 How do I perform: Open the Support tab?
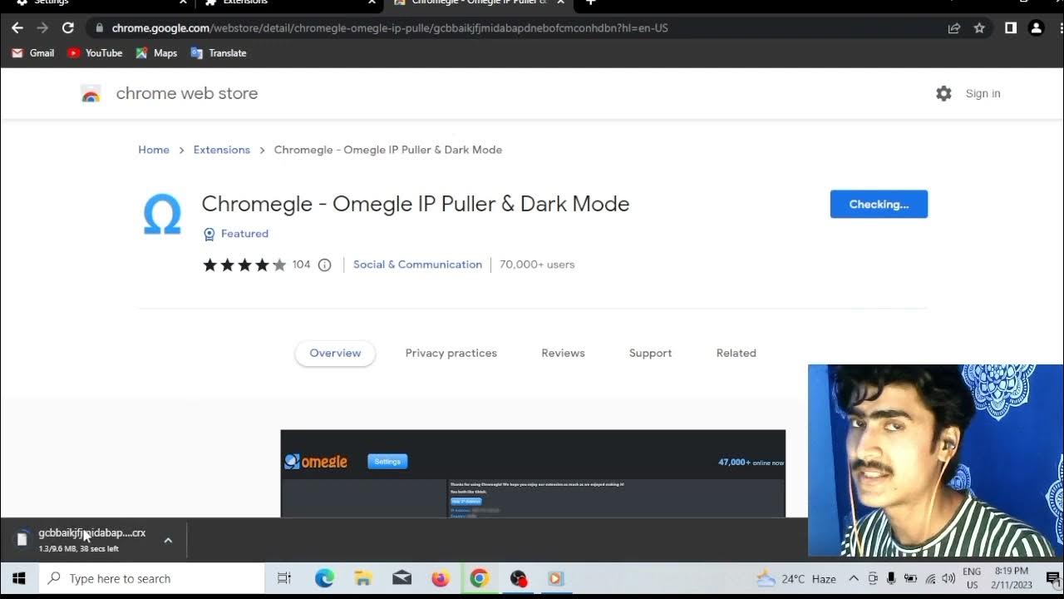click(650, 353)
